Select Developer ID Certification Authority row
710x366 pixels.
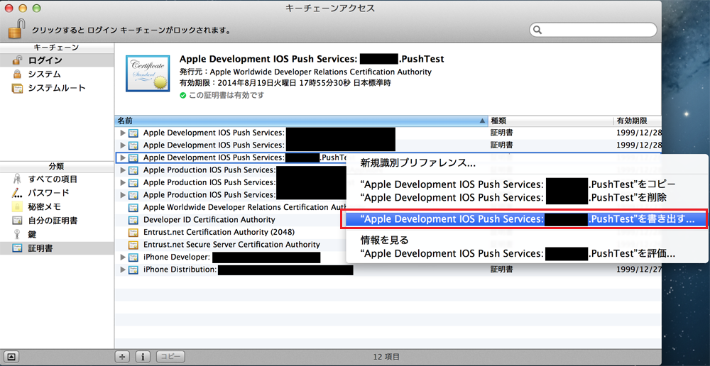coord(231,220)
